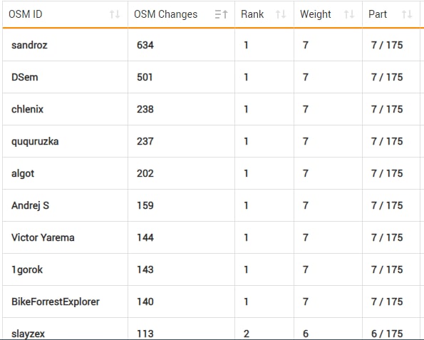Select the slayzex row name
The image size is (424, 340).
coord(28,334)
